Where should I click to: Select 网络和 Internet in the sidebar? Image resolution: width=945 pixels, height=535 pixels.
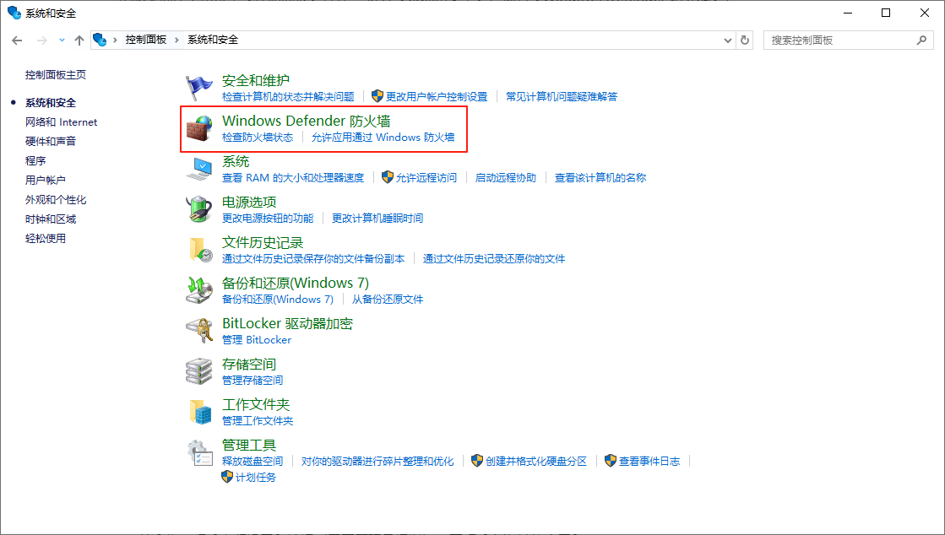coord(61,122)
